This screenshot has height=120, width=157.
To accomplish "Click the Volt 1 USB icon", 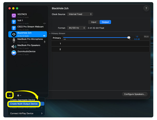I will pyautogui.click(x=14, y=22).
